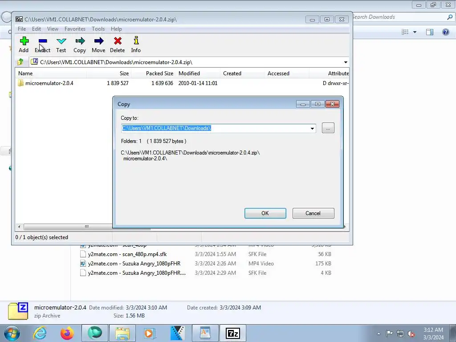Open the document app icon on taskbar
Image resolution: width=456 pixels, height=342 pixels.
pos(205,333)
